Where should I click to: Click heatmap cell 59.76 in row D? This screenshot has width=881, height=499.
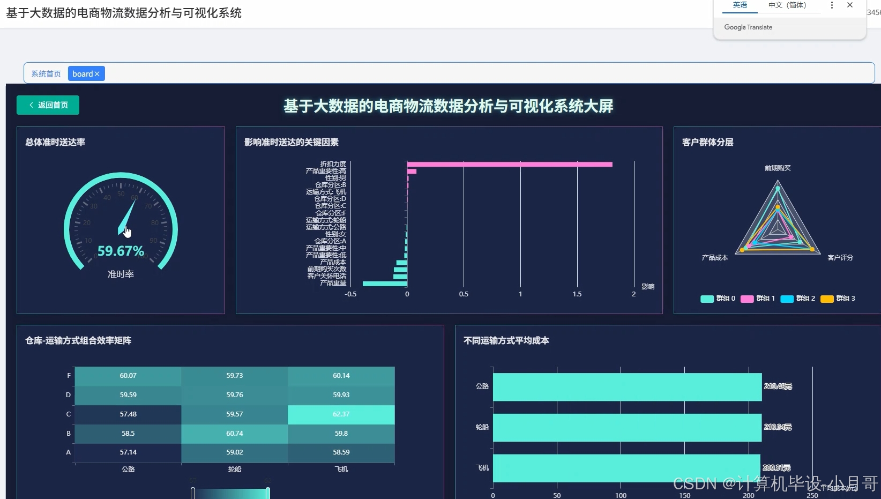pos(235,395)
